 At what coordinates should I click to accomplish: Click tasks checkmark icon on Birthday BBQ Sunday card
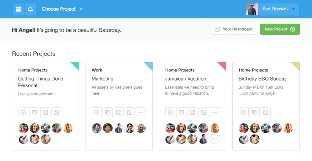click(x=244, y=112)
